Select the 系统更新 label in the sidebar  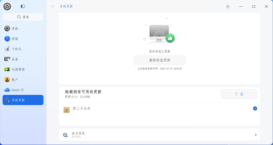click(18, 100)
